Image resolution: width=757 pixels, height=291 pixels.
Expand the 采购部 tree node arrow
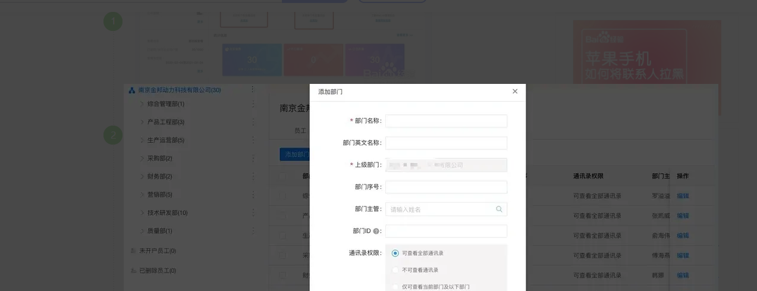pyautogui.click(x=142, y=158)
